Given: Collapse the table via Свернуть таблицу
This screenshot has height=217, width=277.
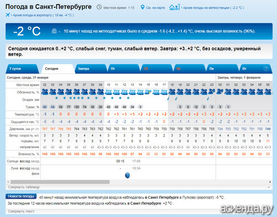Looking at the screenshot, I should pyautogui.click(x=24, y=187).
